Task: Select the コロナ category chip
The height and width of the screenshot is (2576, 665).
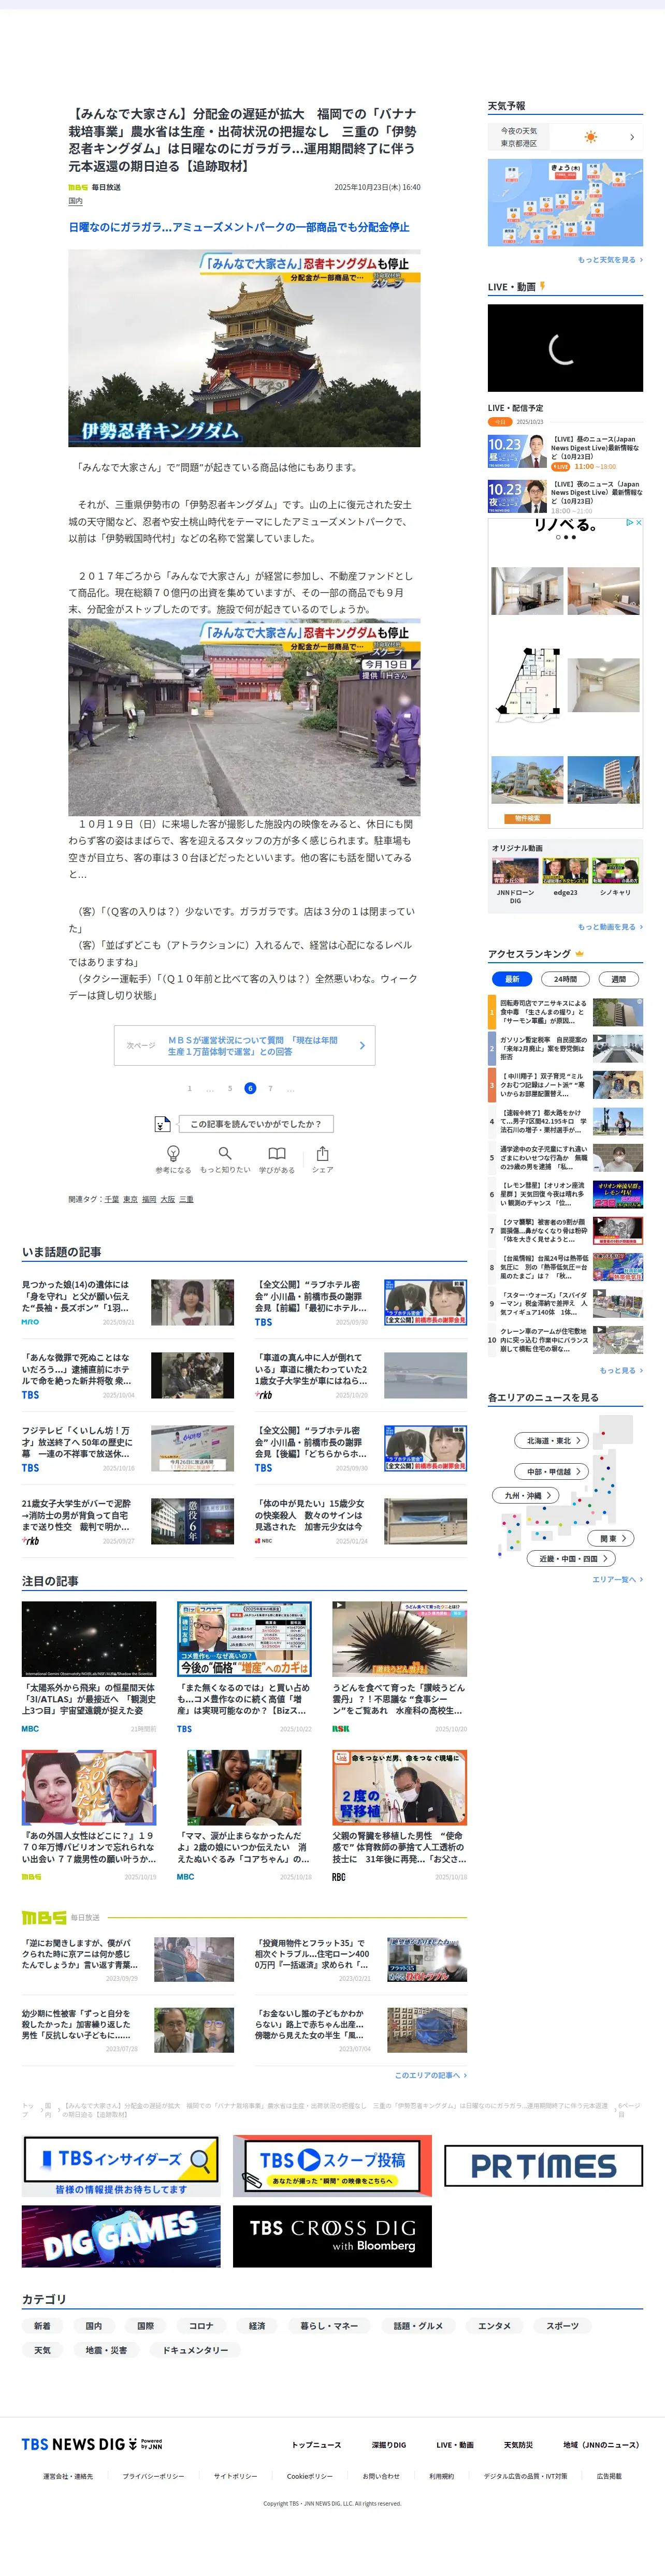Action: click(x=201, y=2326)
